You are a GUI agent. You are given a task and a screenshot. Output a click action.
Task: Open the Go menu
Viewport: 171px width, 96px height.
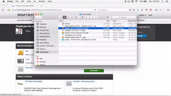(x=34, y=1)
